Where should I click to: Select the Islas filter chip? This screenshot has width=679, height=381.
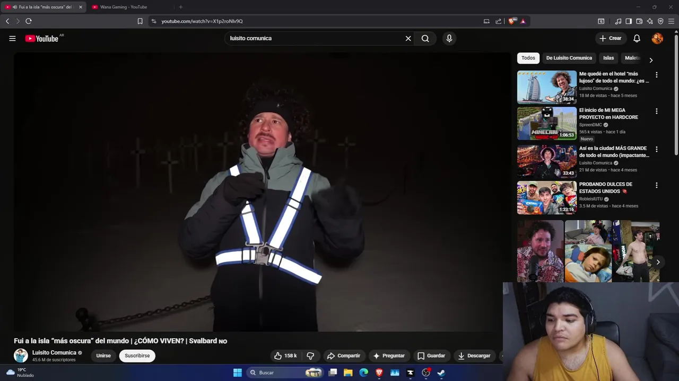point(608,58)
